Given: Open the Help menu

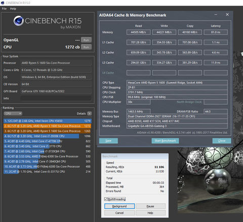Looking at the screenshot, I should point(13,9).
